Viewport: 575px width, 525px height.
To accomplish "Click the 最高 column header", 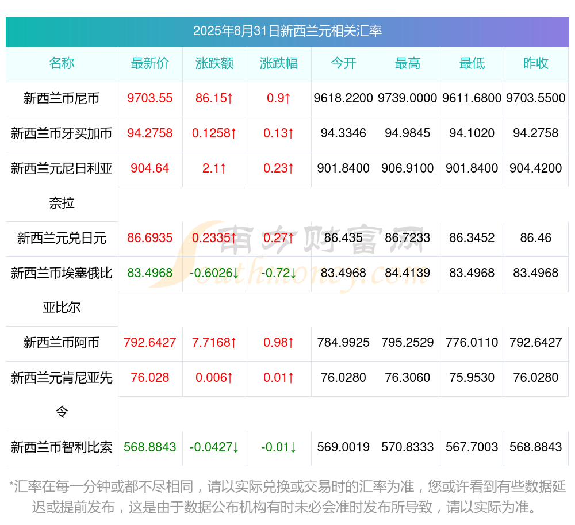I will pyautogui.click(x=408, y=63).
